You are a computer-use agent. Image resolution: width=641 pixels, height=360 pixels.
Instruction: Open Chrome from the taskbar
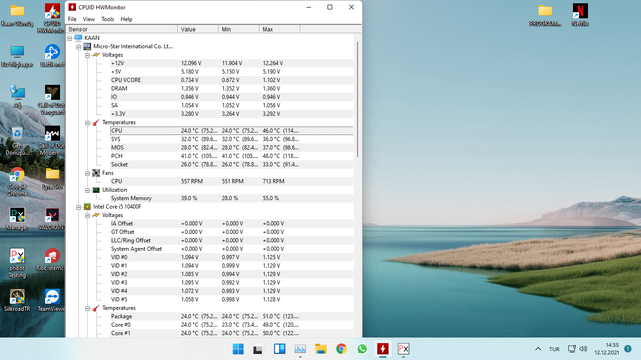[x=341, y=349]
